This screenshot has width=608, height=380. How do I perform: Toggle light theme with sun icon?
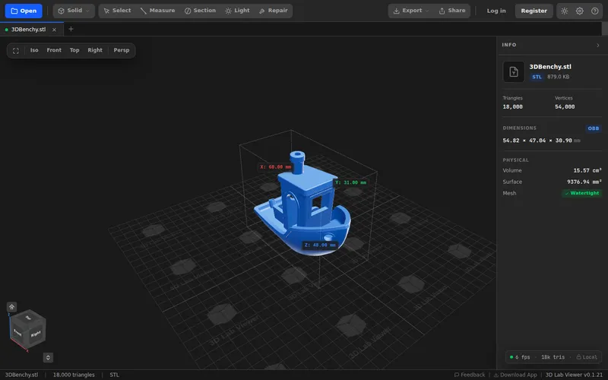click(x=565, y=11)
